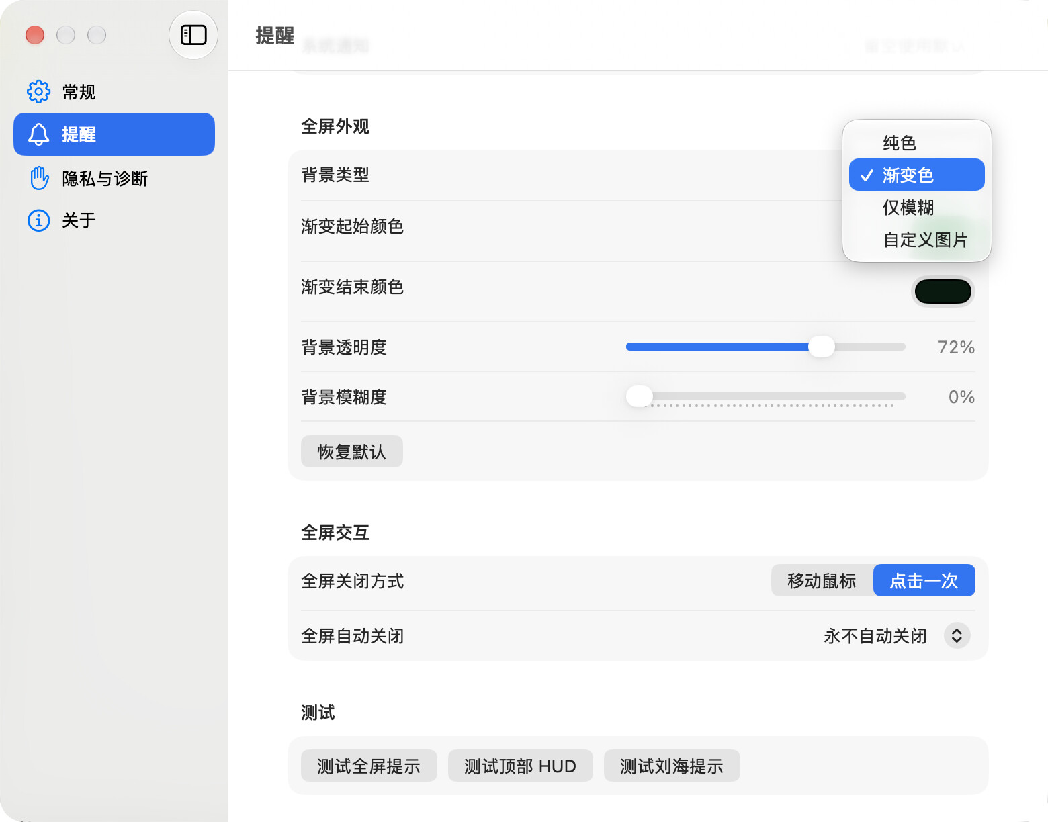Click the red close window button
The image size is (1048, 822).
click(35, 35)
